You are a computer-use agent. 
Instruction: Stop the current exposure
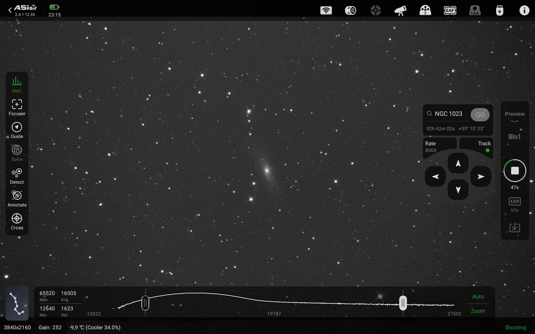[x=515, y=171]
